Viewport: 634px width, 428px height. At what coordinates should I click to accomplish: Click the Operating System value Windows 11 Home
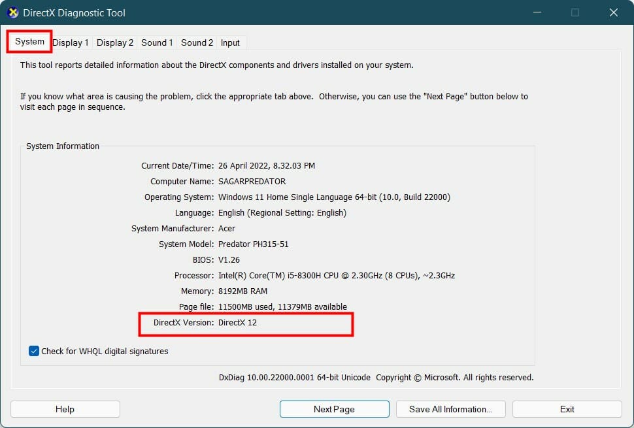334,197
